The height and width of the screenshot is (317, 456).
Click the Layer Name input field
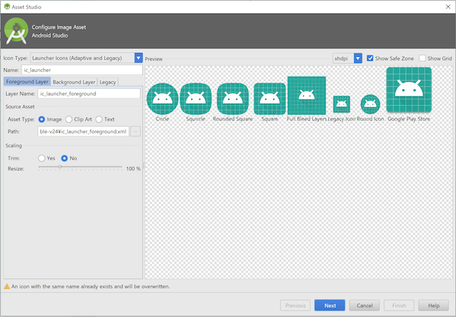click(89, 93)
